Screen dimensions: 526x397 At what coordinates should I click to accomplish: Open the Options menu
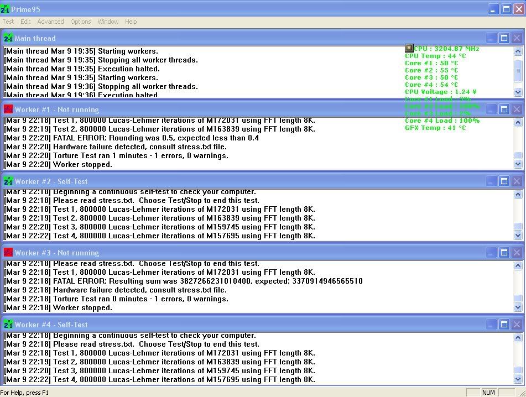click(x=81, y=22)
